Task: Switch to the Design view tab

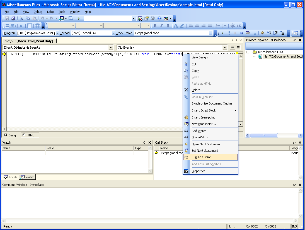Action: (x=11, y=135)
